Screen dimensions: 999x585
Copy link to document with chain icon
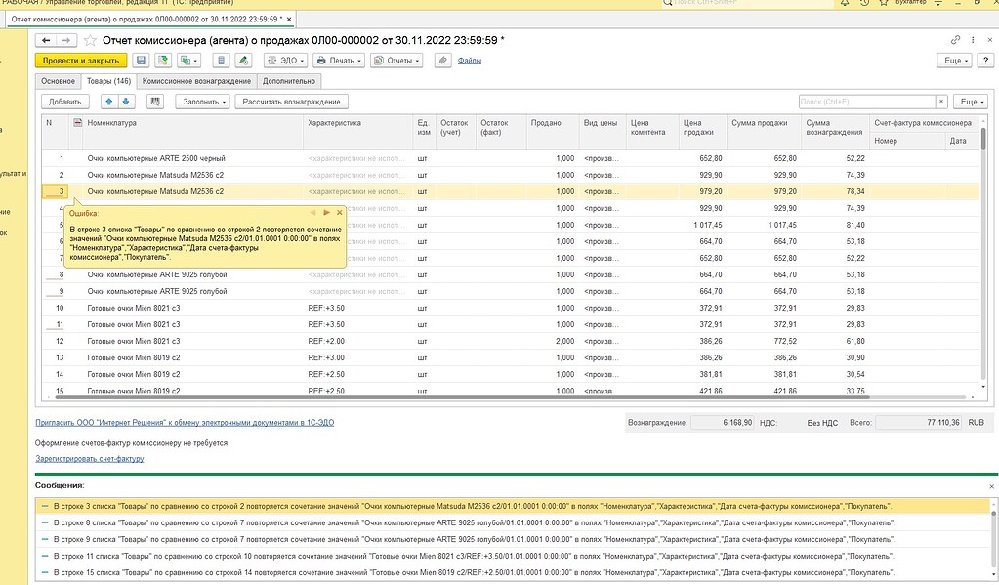click(x=955, y=39)
